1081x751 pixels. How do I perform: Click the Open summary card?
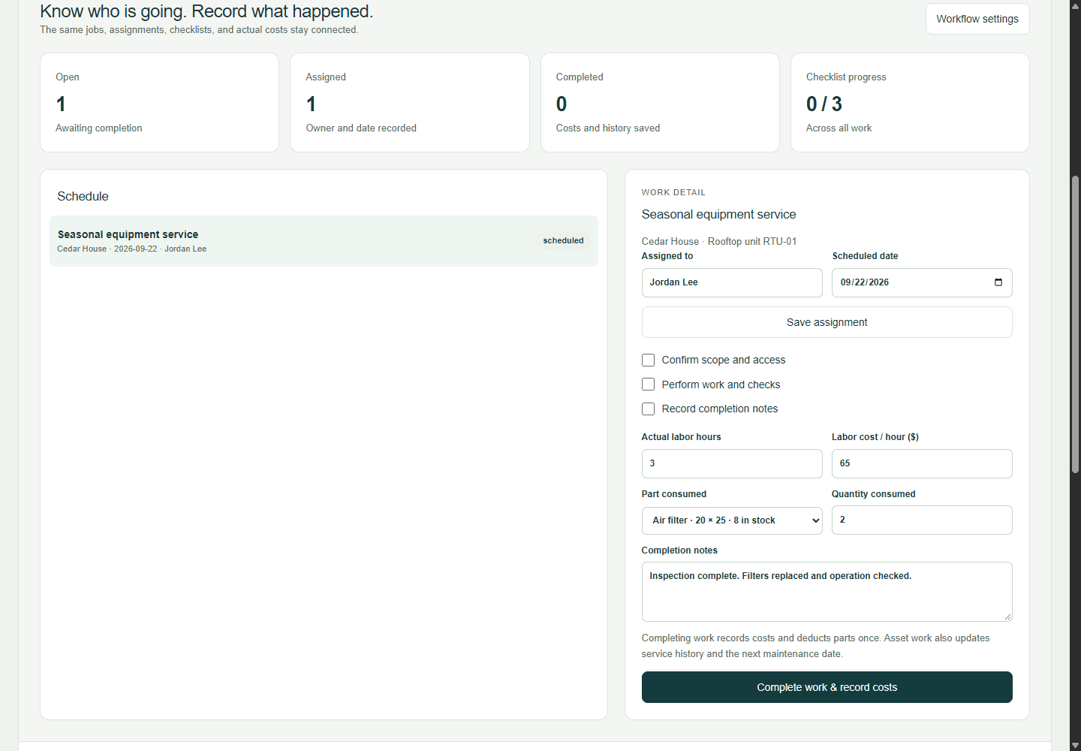159,102
